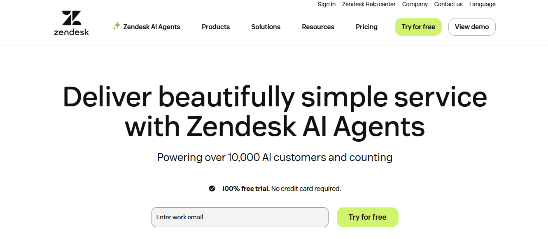Visit the Company page

tap(415, 4)
